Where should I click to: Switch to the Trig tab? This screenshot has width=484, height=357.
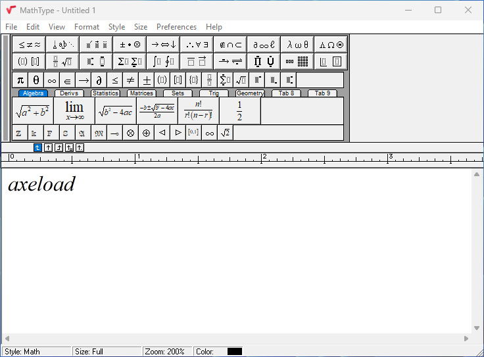(214, 93)
